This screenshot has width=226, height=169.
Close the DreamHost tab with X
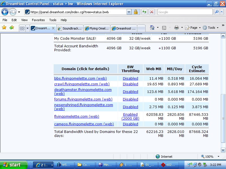pos(53,28)
